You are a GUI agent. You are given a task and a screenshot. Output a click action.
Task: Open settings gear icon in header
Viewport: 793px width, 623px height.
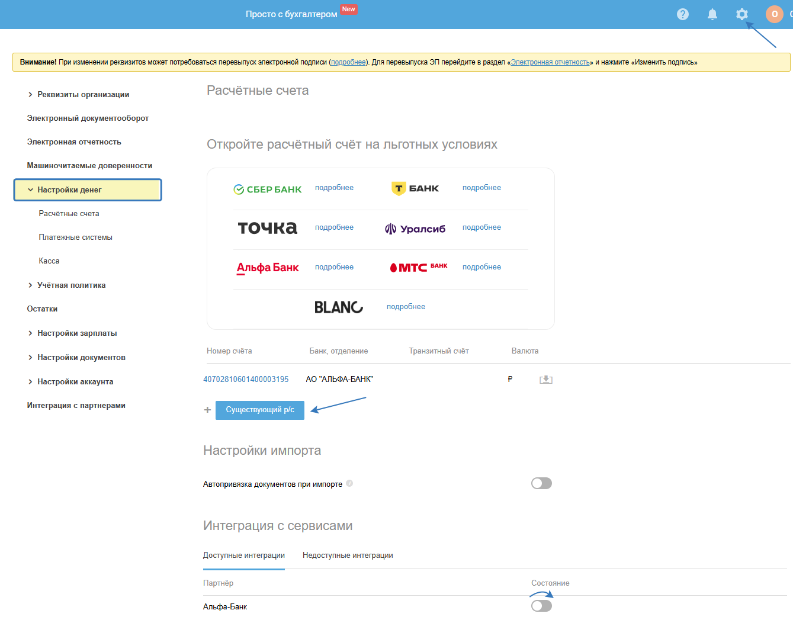tap(742, 14)
